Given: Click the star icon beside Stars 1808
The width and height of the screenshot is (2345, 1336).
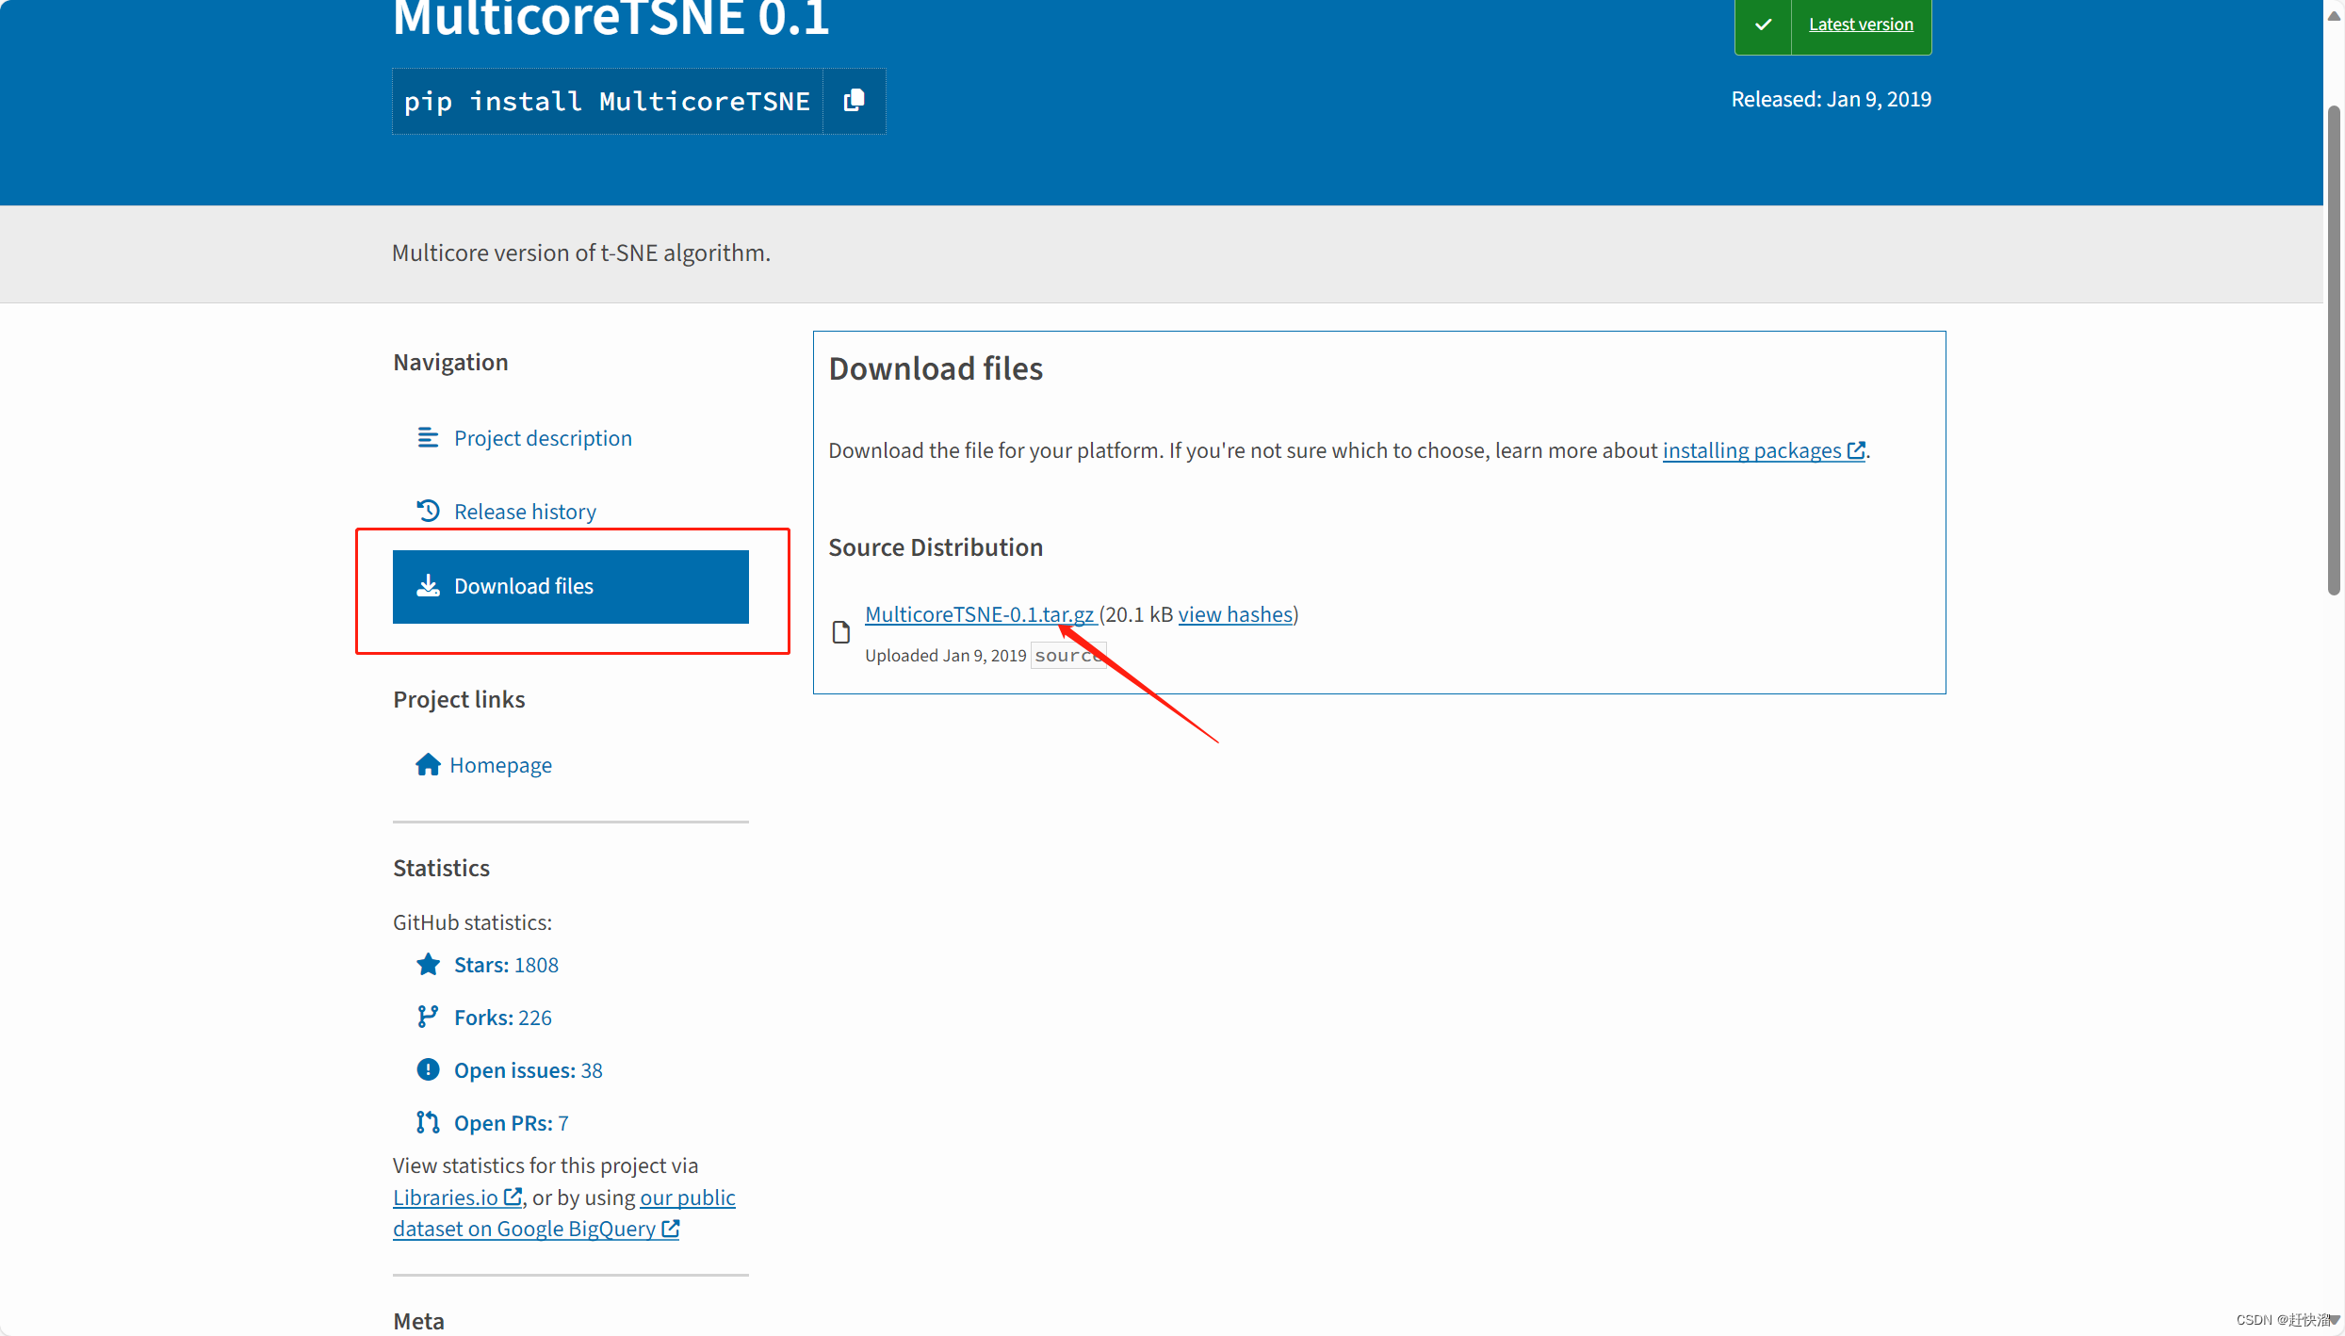Looking at the screenshot, I should point(429,964).
